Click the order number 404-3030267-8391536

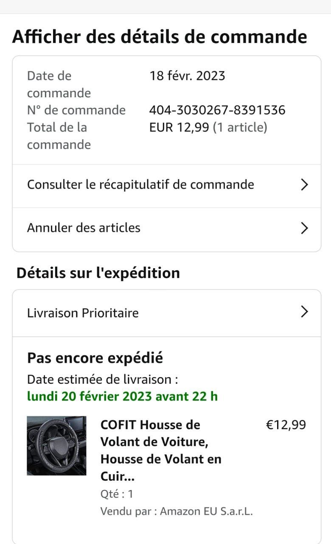click(x=217, y=110)
